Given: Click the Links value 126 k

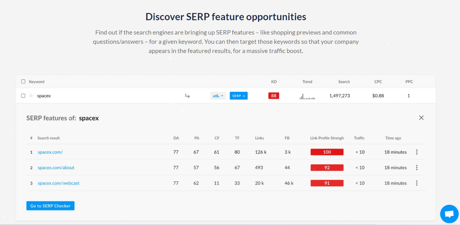Looking at the screenshot, I should [261, 152].
